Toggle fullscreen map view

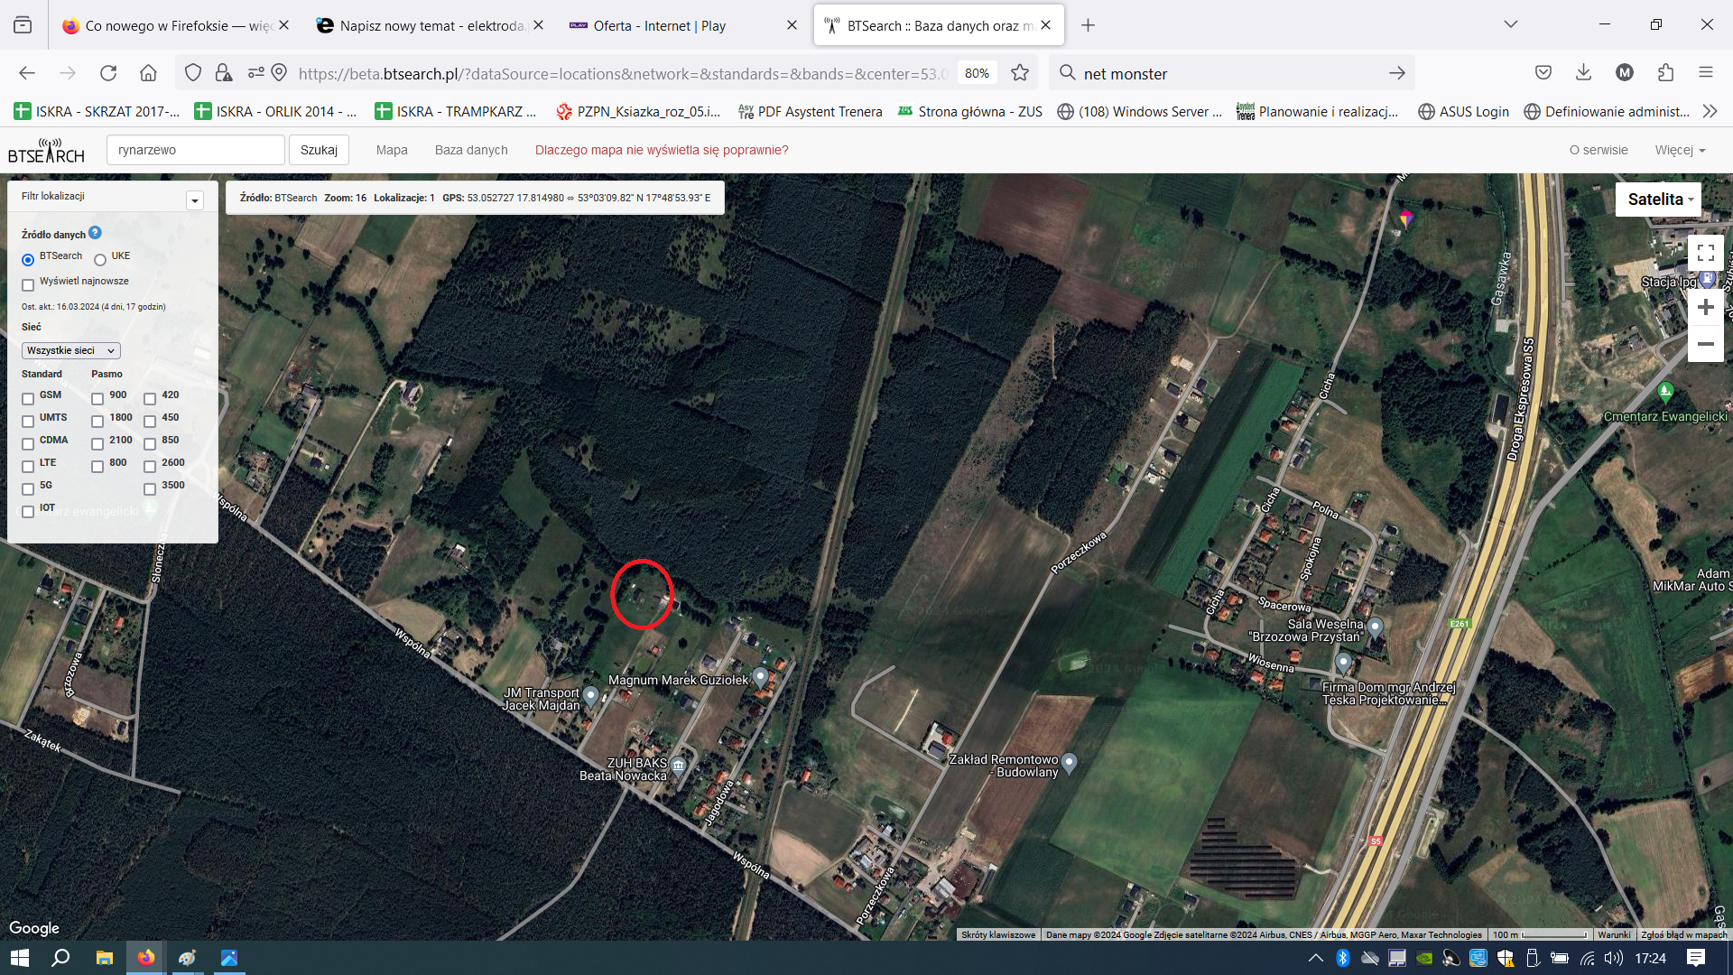1705,253
